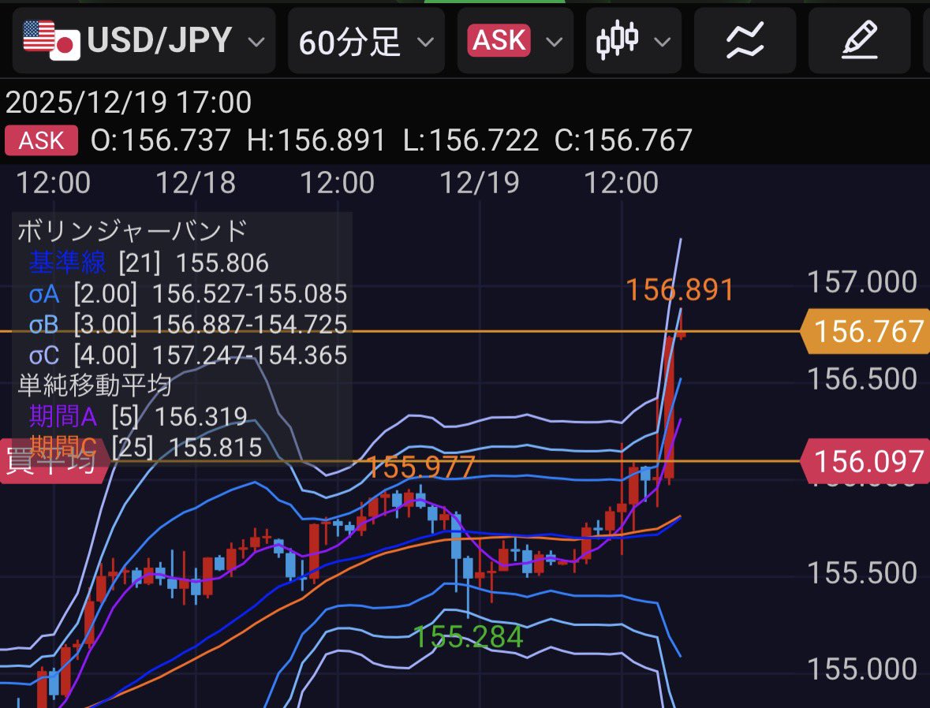Click the open value O:156.737
The height and width of the screenshot is (708, 930).
click(160, 140)
